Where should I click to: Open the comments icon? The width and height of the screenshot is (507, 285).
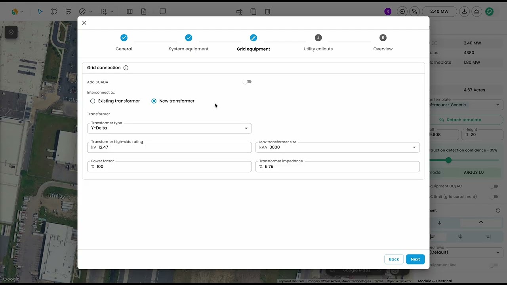coord(163,12)
